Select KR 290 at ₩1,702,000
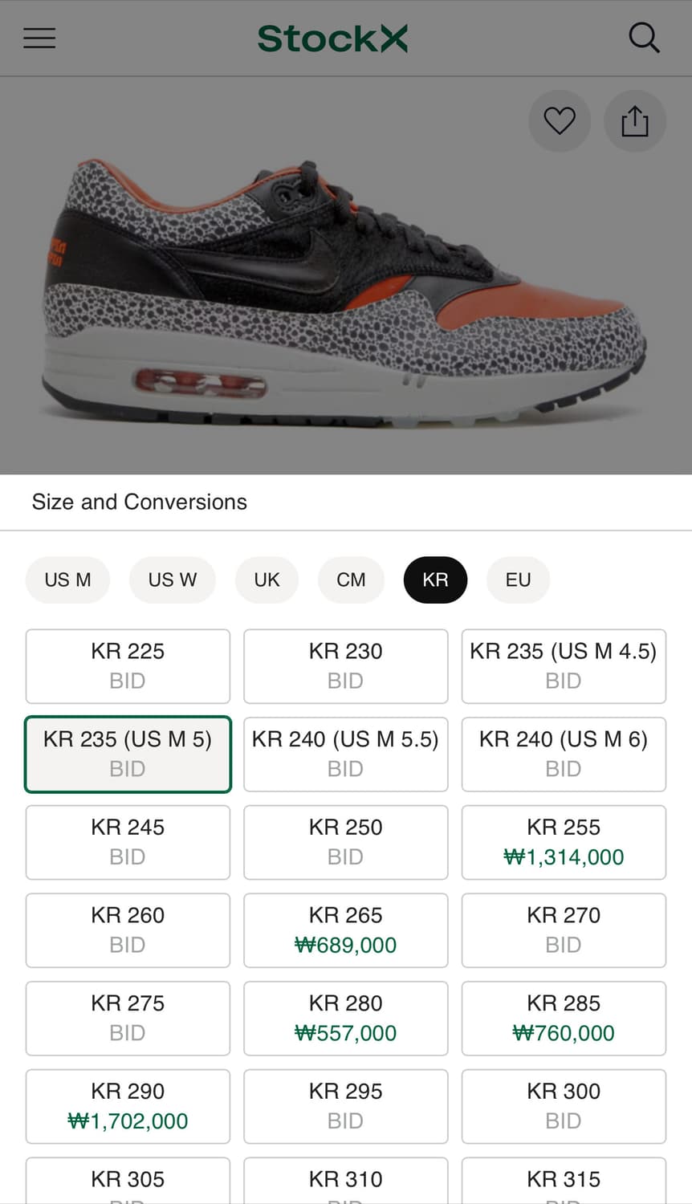Viewport: 692px width, 1204px height. (128, 1106)
